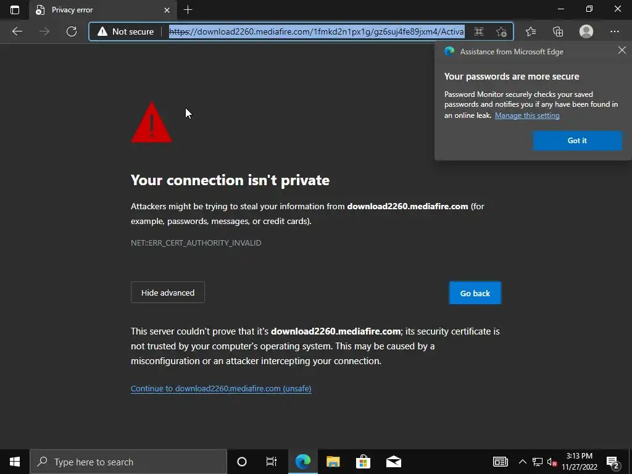Open the tab actions menu icon
The image size is (632, 474).
point(15,10)
